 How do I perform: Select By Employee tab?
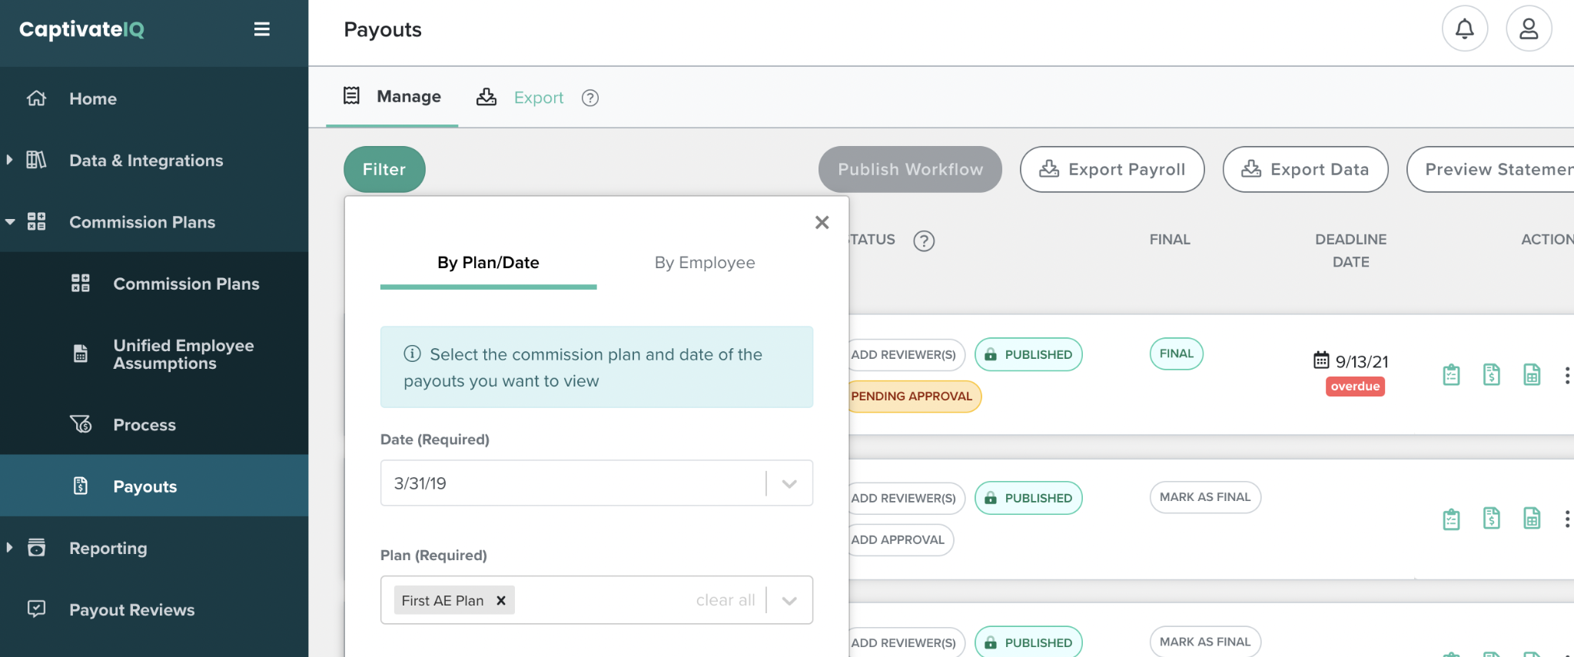pyautogui.click(x=705, y=263)
